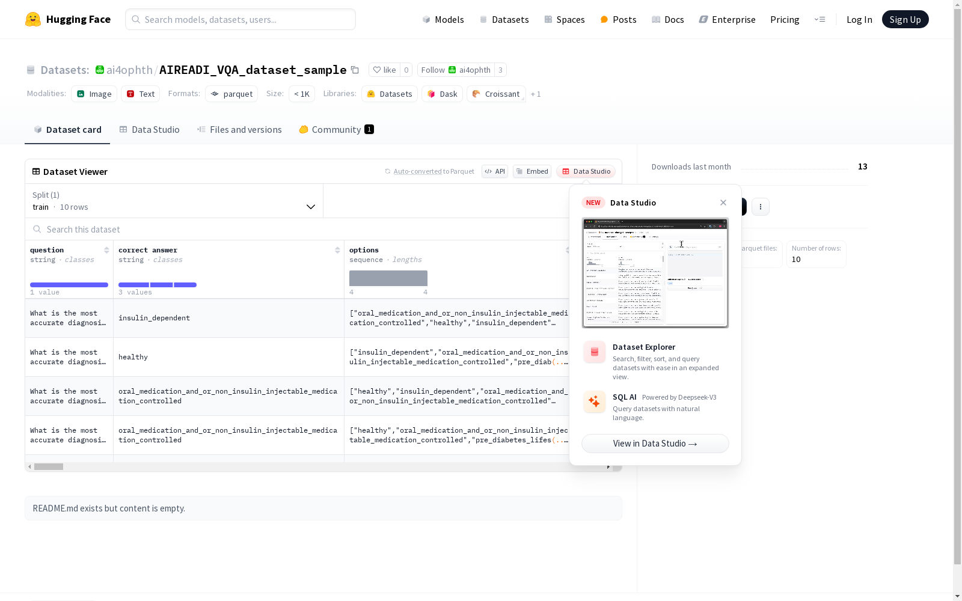Focus the main search models field
962x601 pixels.
pos(240,19)
